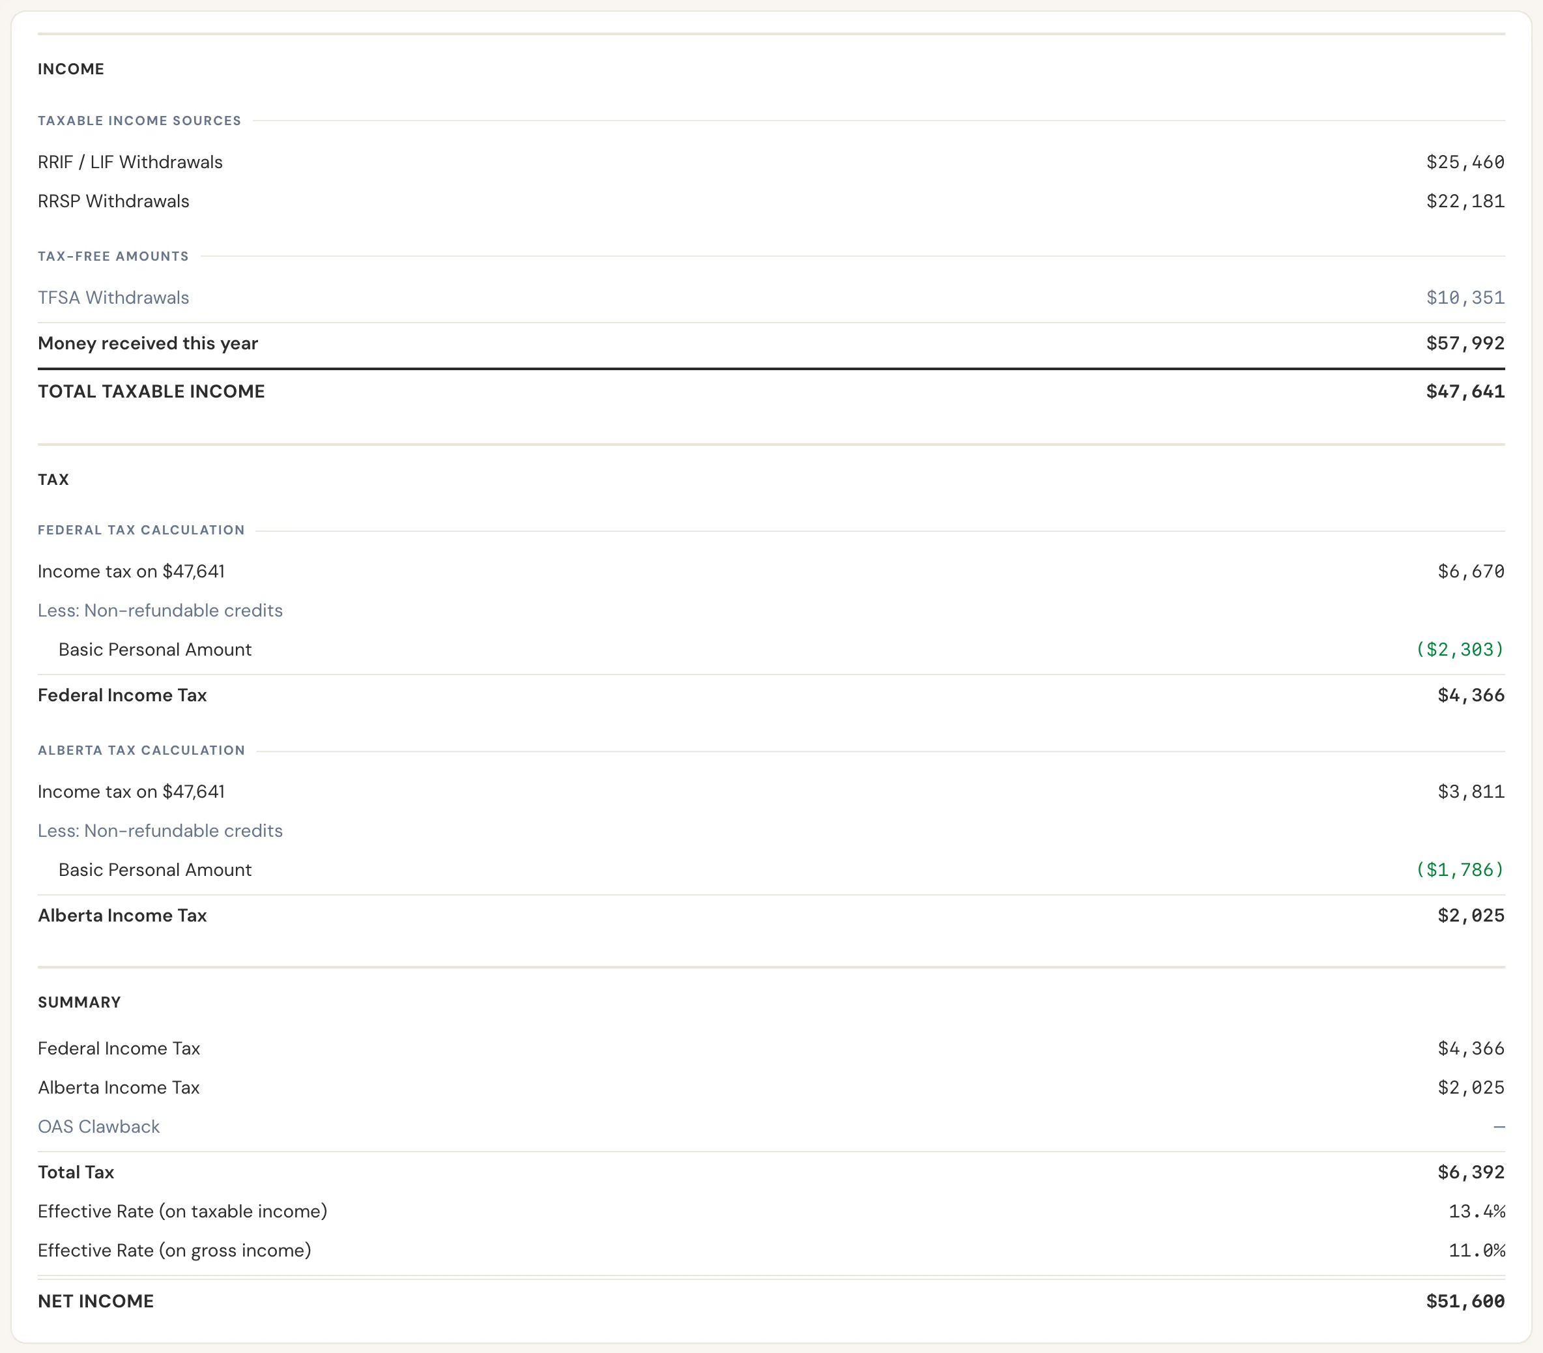Click Money received this year label
This screenshot has width=1543, height=1353.
[x=148, y=343]
